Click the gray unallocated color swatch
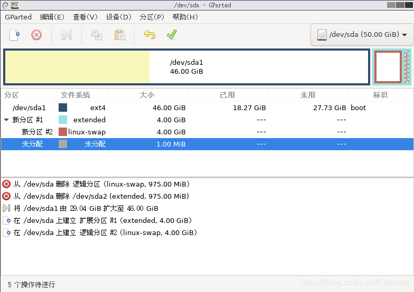Screen dimensions: 414x292 pyautogui.click(x=63, y=144)
